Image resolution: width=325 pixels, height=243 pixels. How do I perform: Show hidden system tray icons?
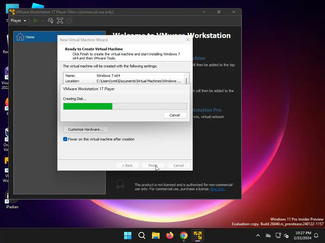(x=258, y=235)
